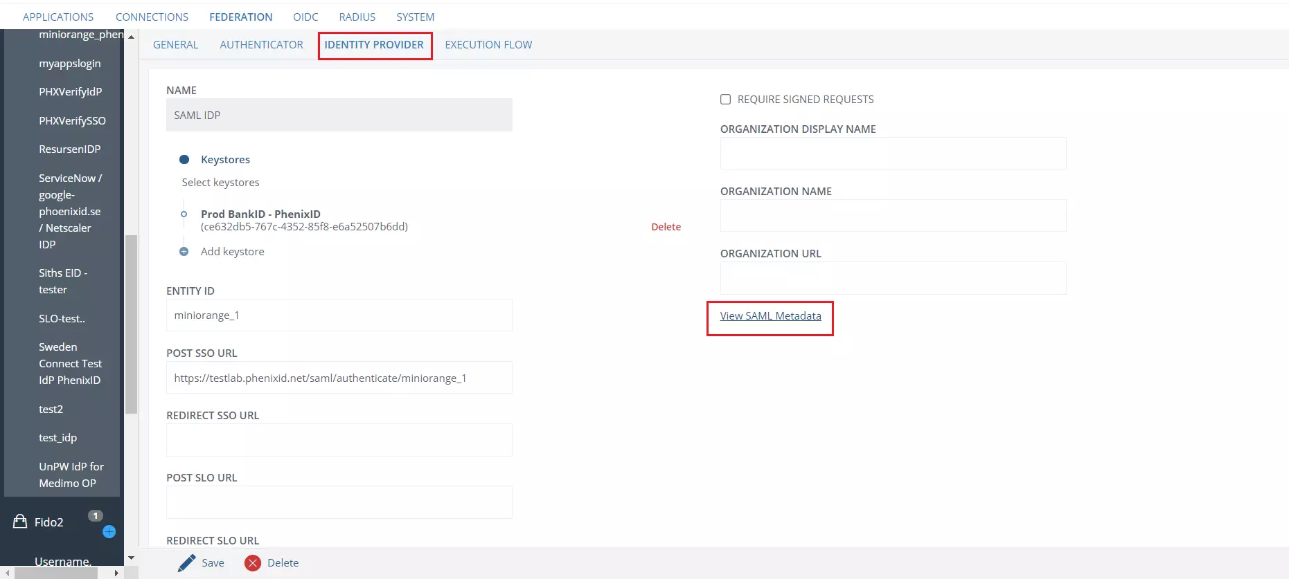
Task: Open the OIDC menu
Action: 305,17
